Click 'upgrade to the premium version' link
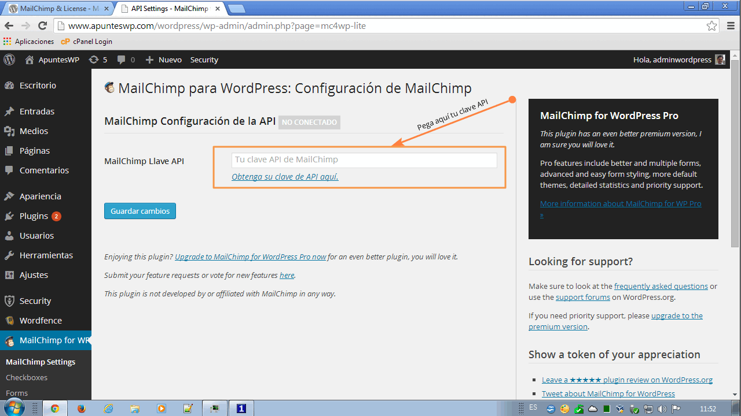This screenshot has height=416, width=741. tap(615, 321)
